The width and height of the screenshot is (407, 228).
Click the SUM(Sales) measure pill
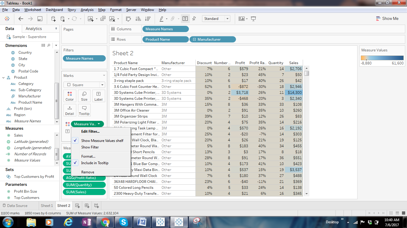84,192
